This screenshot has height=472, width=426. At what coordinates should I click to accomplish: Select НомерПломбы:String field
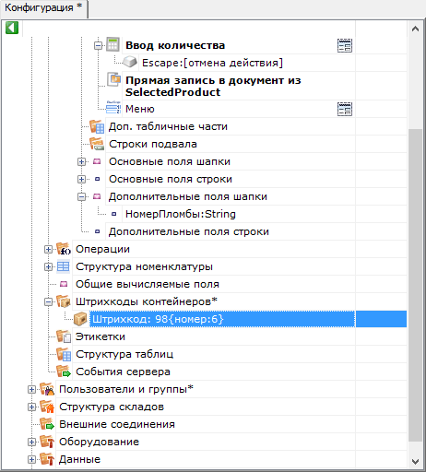click(181, 214)
